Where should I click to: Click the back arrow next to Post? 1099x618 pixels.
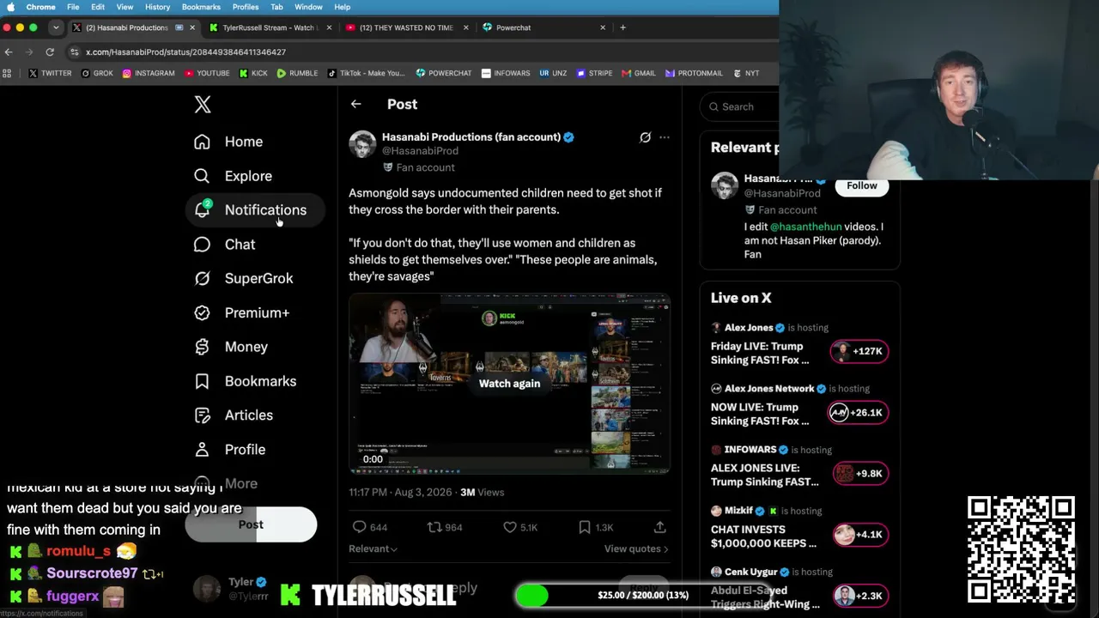click(355, 105)
